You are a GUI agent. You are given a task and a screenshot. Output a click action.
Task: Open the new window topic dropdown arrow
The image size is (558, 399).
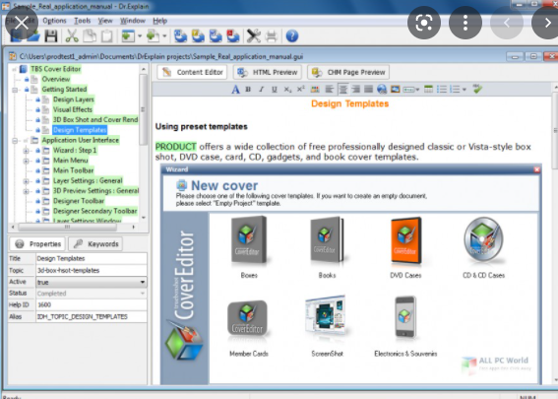click(140, 36)
